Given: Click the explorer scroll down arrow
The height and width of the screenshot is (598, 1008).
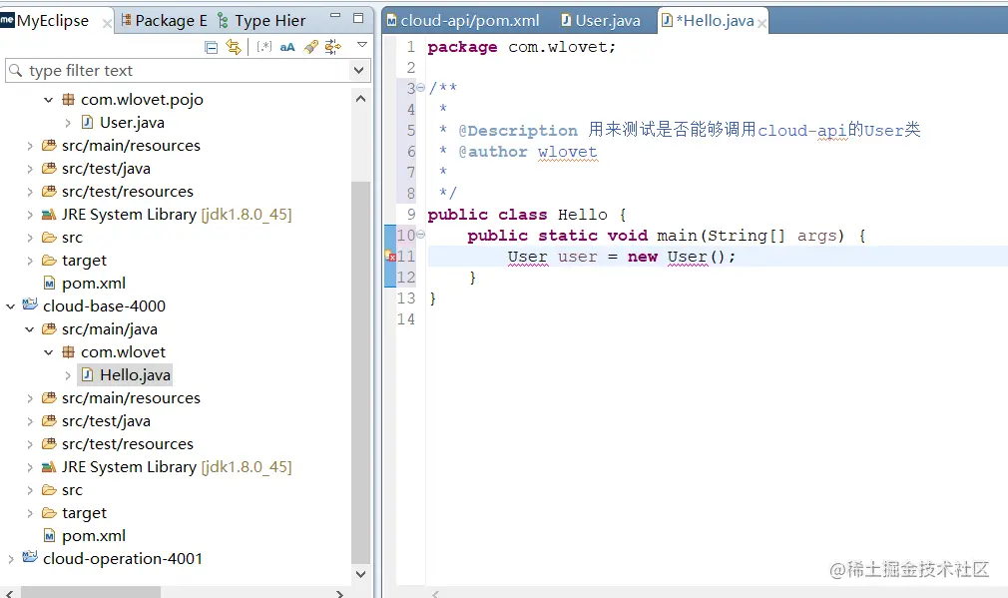Looking at the screenshot, I should coord(360,574).
